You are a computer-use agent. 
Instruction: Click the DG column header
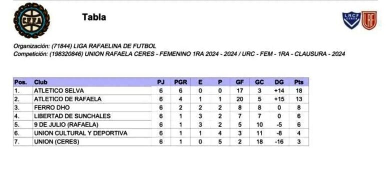279,82
